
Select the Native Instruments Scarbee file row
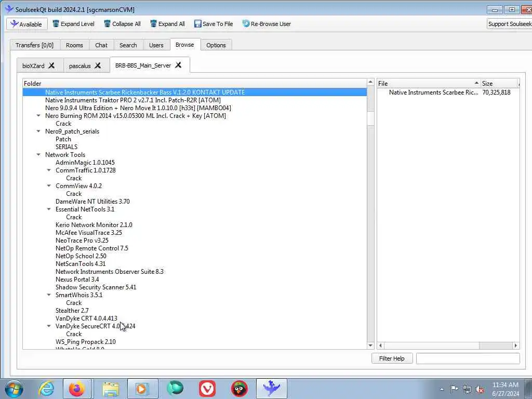(x=448, y=92)
